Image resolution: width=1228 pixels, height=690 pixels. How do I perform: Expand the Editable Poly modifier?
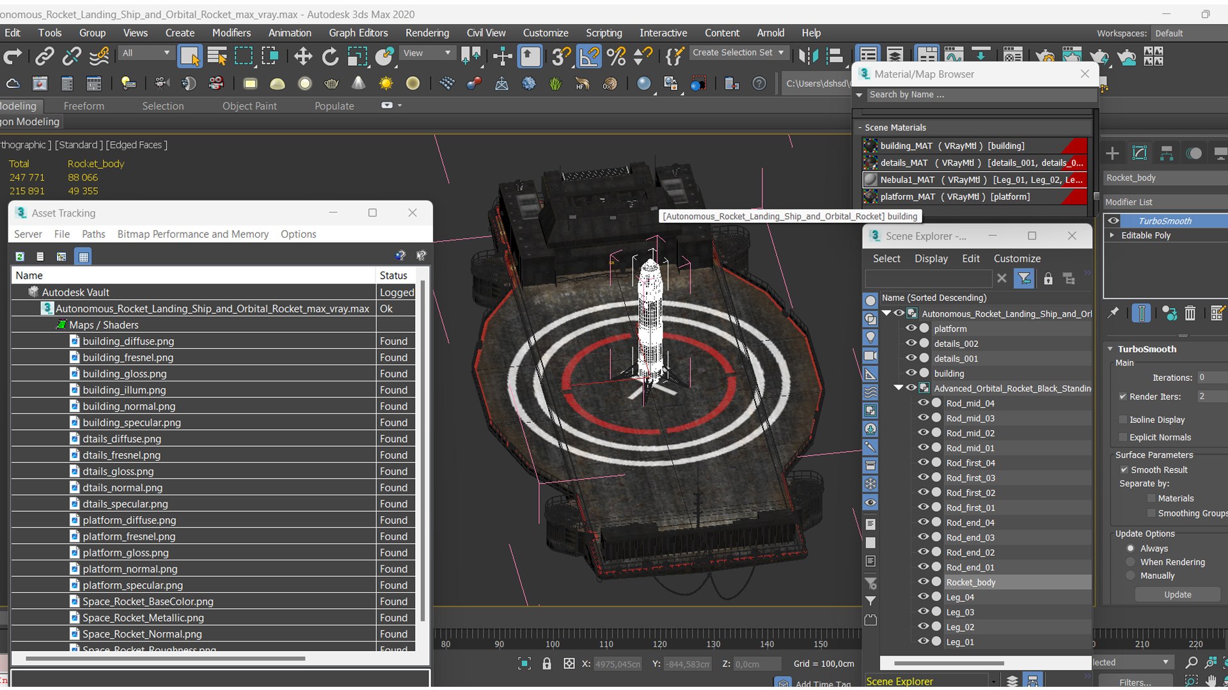coord(1112,235)
